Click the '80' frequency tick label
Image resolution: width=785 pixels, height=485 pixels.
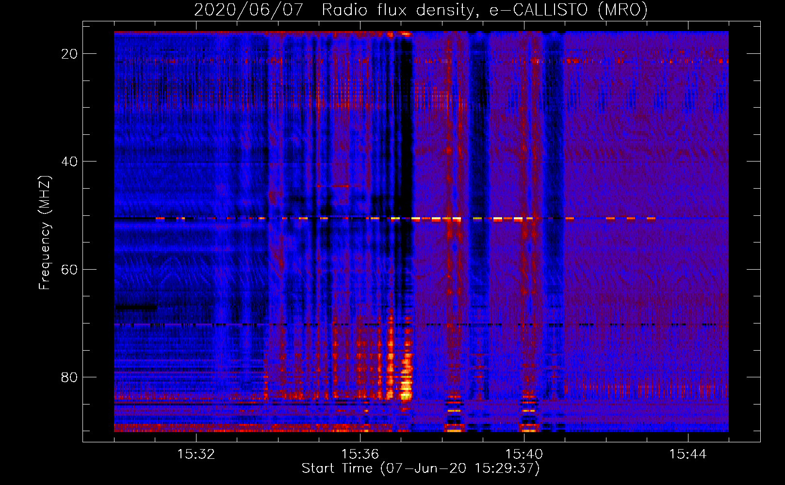(x=69, y=377)
